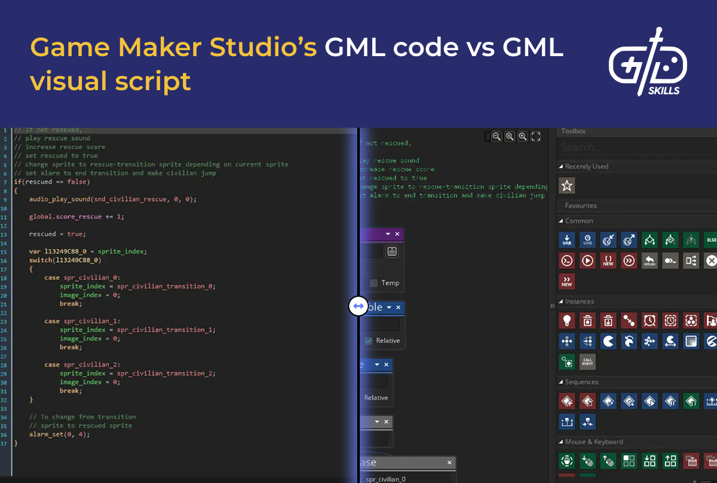Enable the Relative checkbox on the variable block
Screen dimensions: 717x483
[368, 339]
